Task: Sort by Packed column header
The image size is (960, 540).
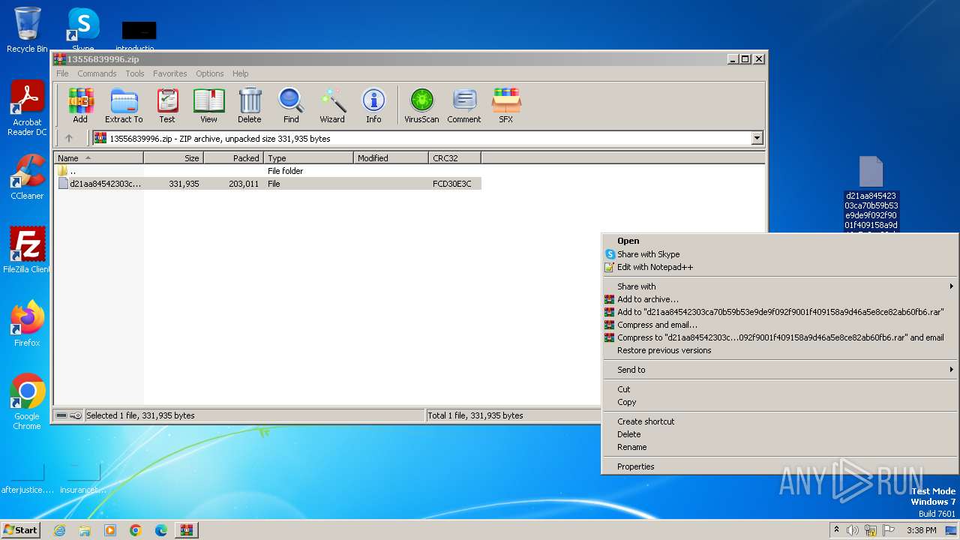Action: click(233, 157)
